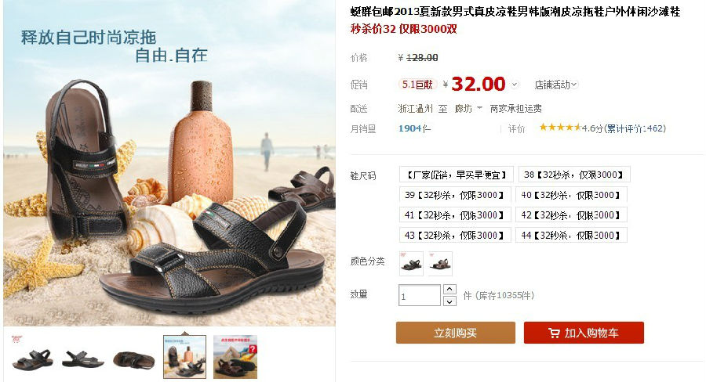Show the first side-view sandal thumbnail
706x382 pixels.
coord(32,358)
